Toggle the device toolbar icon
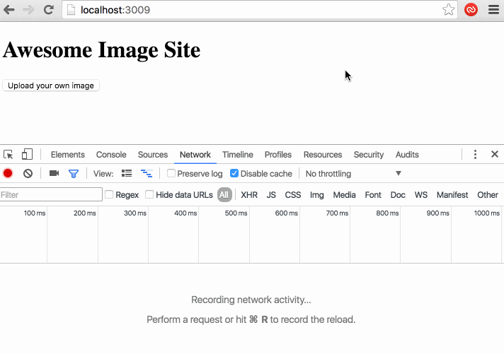The width and height of the screenshot is (504, 354). point(27,155)
